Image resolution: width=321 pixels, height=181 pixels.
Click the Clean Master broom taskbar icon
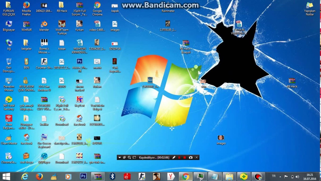point(54,177)
